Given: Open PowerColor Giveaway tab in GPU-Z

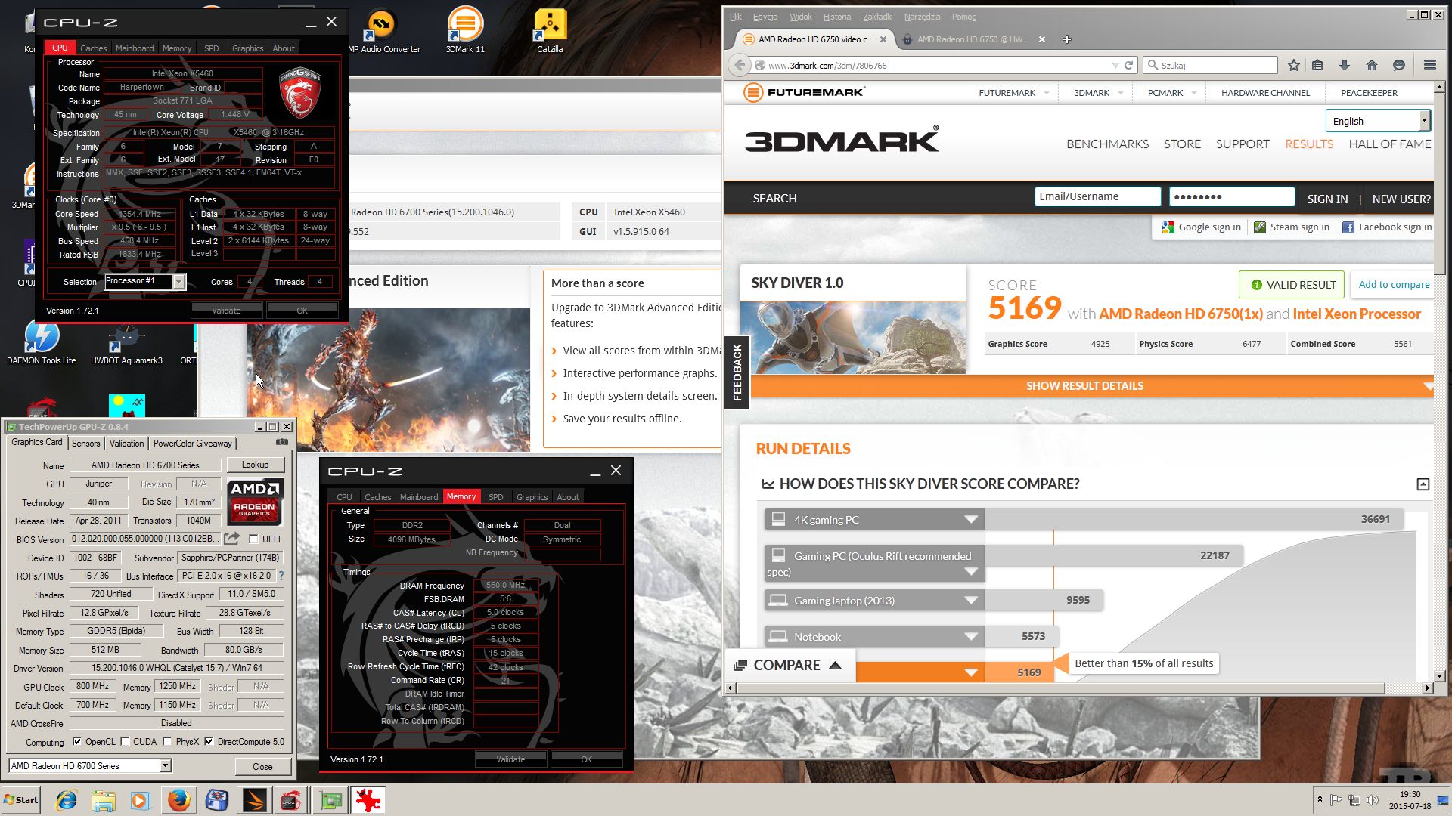Looking at the screenshot, I should 192,444.
